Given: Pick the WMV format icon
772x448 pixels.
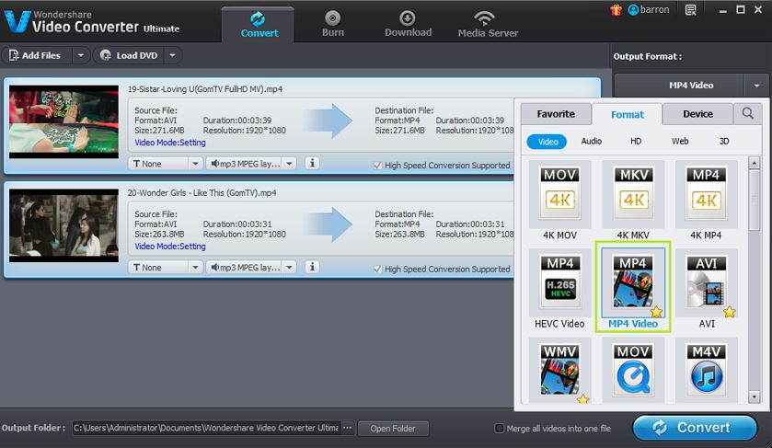Looking at the screenshot, I should [559, 371].
